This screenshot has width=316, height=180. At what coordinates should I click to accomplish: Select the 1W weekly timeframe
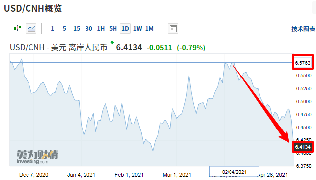pyautogui.click(x=138, y=29)
